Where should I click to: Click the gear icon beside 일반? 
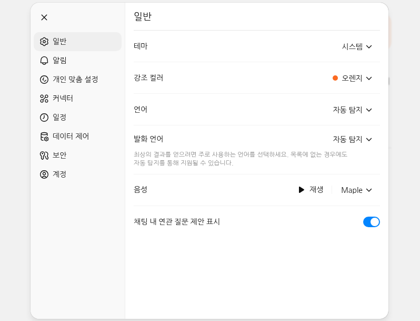tap(44, 42)
